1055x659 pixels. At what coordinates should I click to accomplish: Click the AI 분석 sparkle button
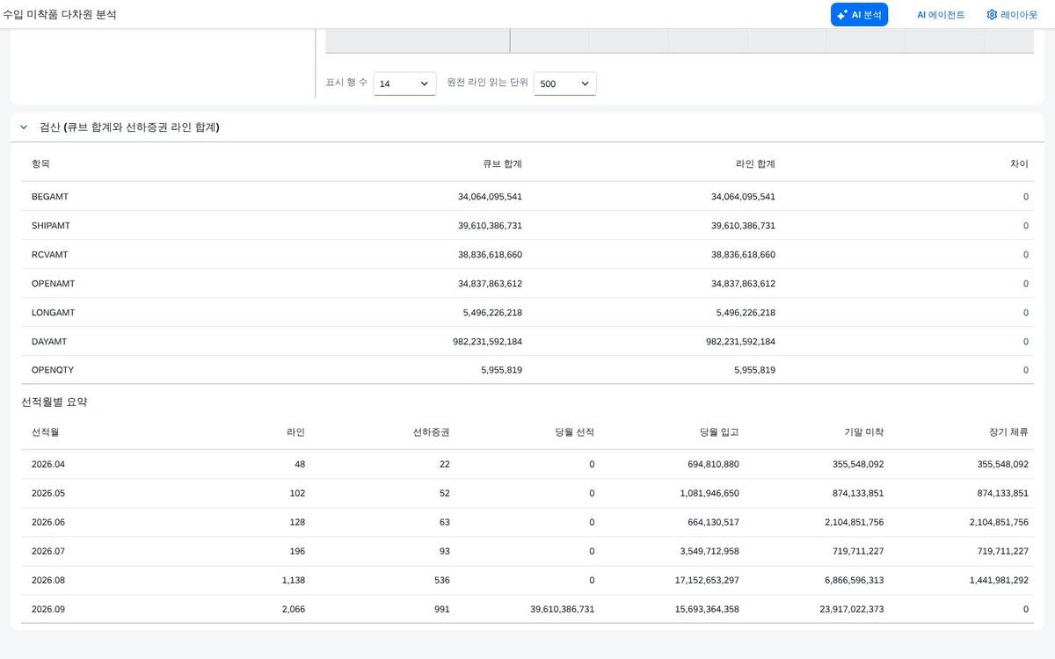tap(859, 15)
